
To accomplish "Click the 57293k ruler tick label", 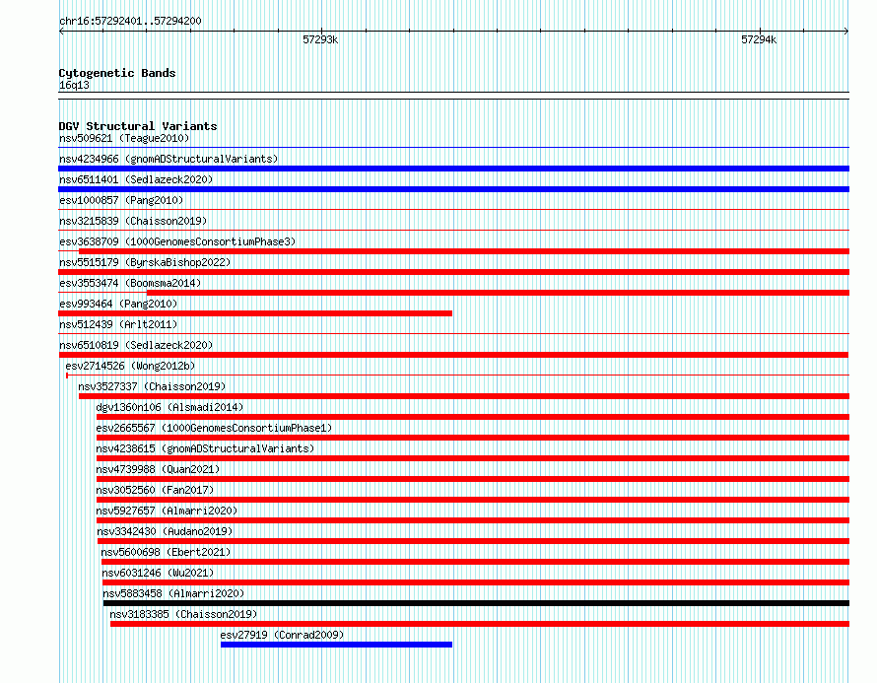I will click(320, 39).
